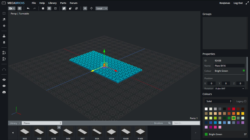Click the stamp clone icon in left sidebar
Viewport: 250px width, 140px height.
(4, 36)
